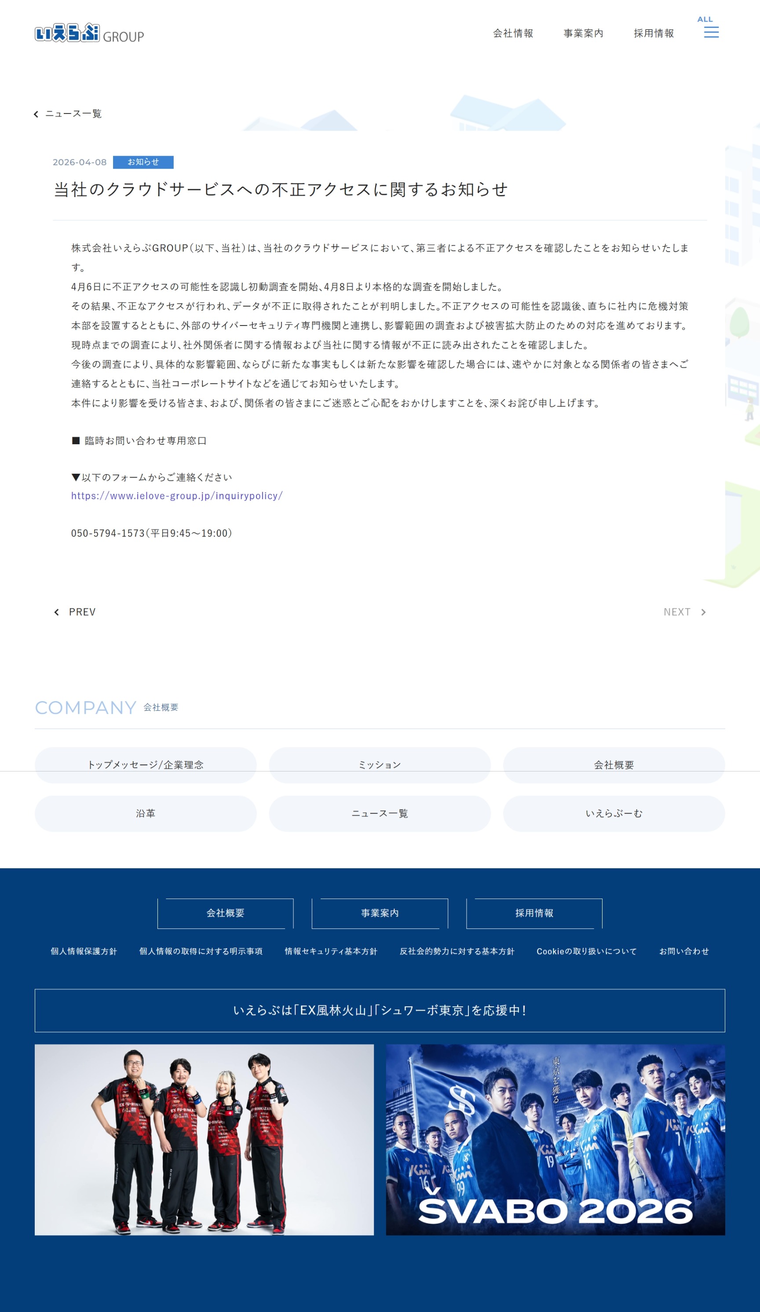Go to the PREV article

[x=76, y=612]
